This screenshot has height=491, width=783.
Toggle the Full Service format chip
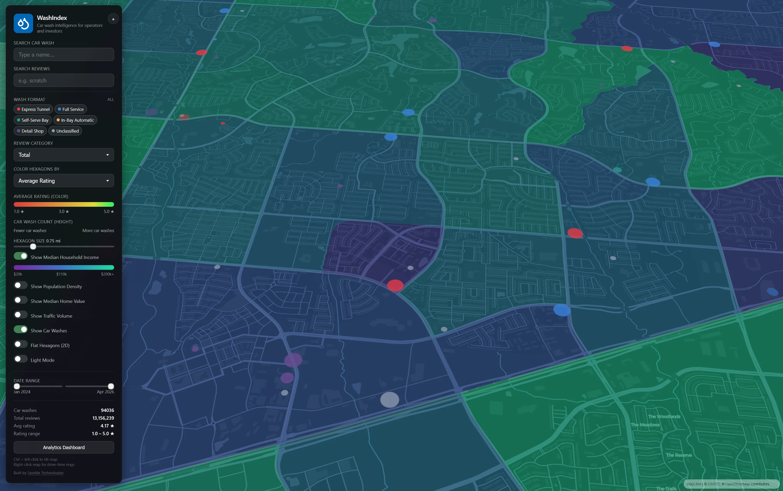(71, 109)
